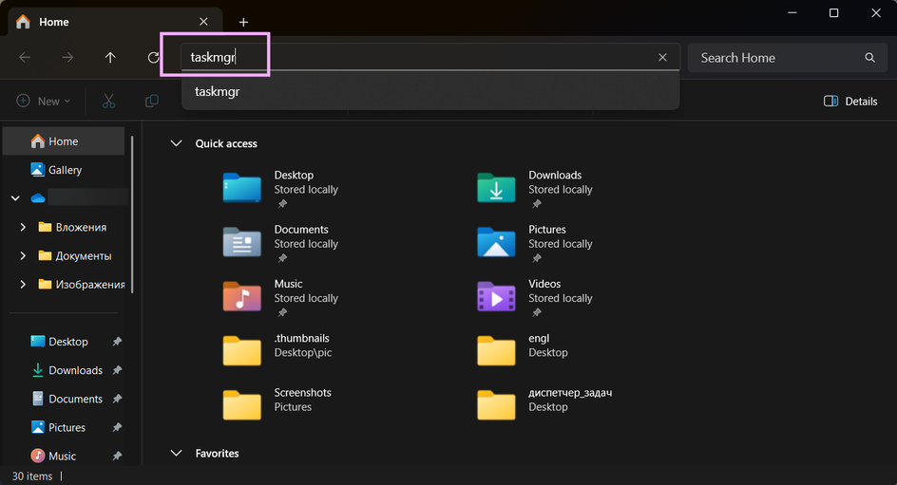Click the Quick access heading text
This screenshot has width=897, height=485.
(x=226, y=143)
